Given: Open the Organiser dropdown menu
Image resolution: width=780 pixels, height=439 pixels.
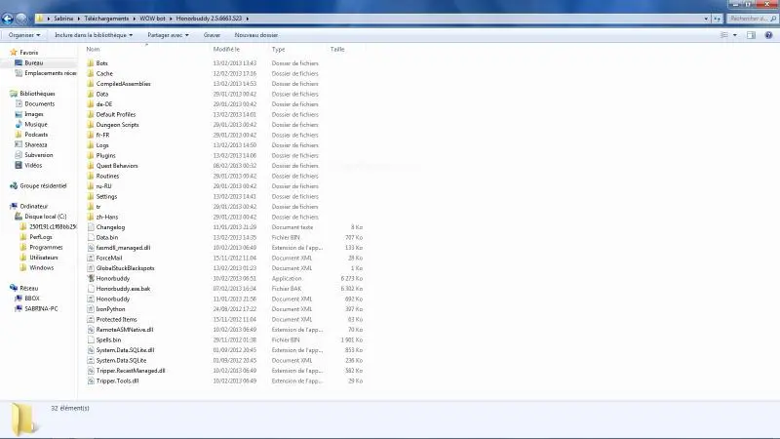Looking at the screenshot, I should point(23,35).
